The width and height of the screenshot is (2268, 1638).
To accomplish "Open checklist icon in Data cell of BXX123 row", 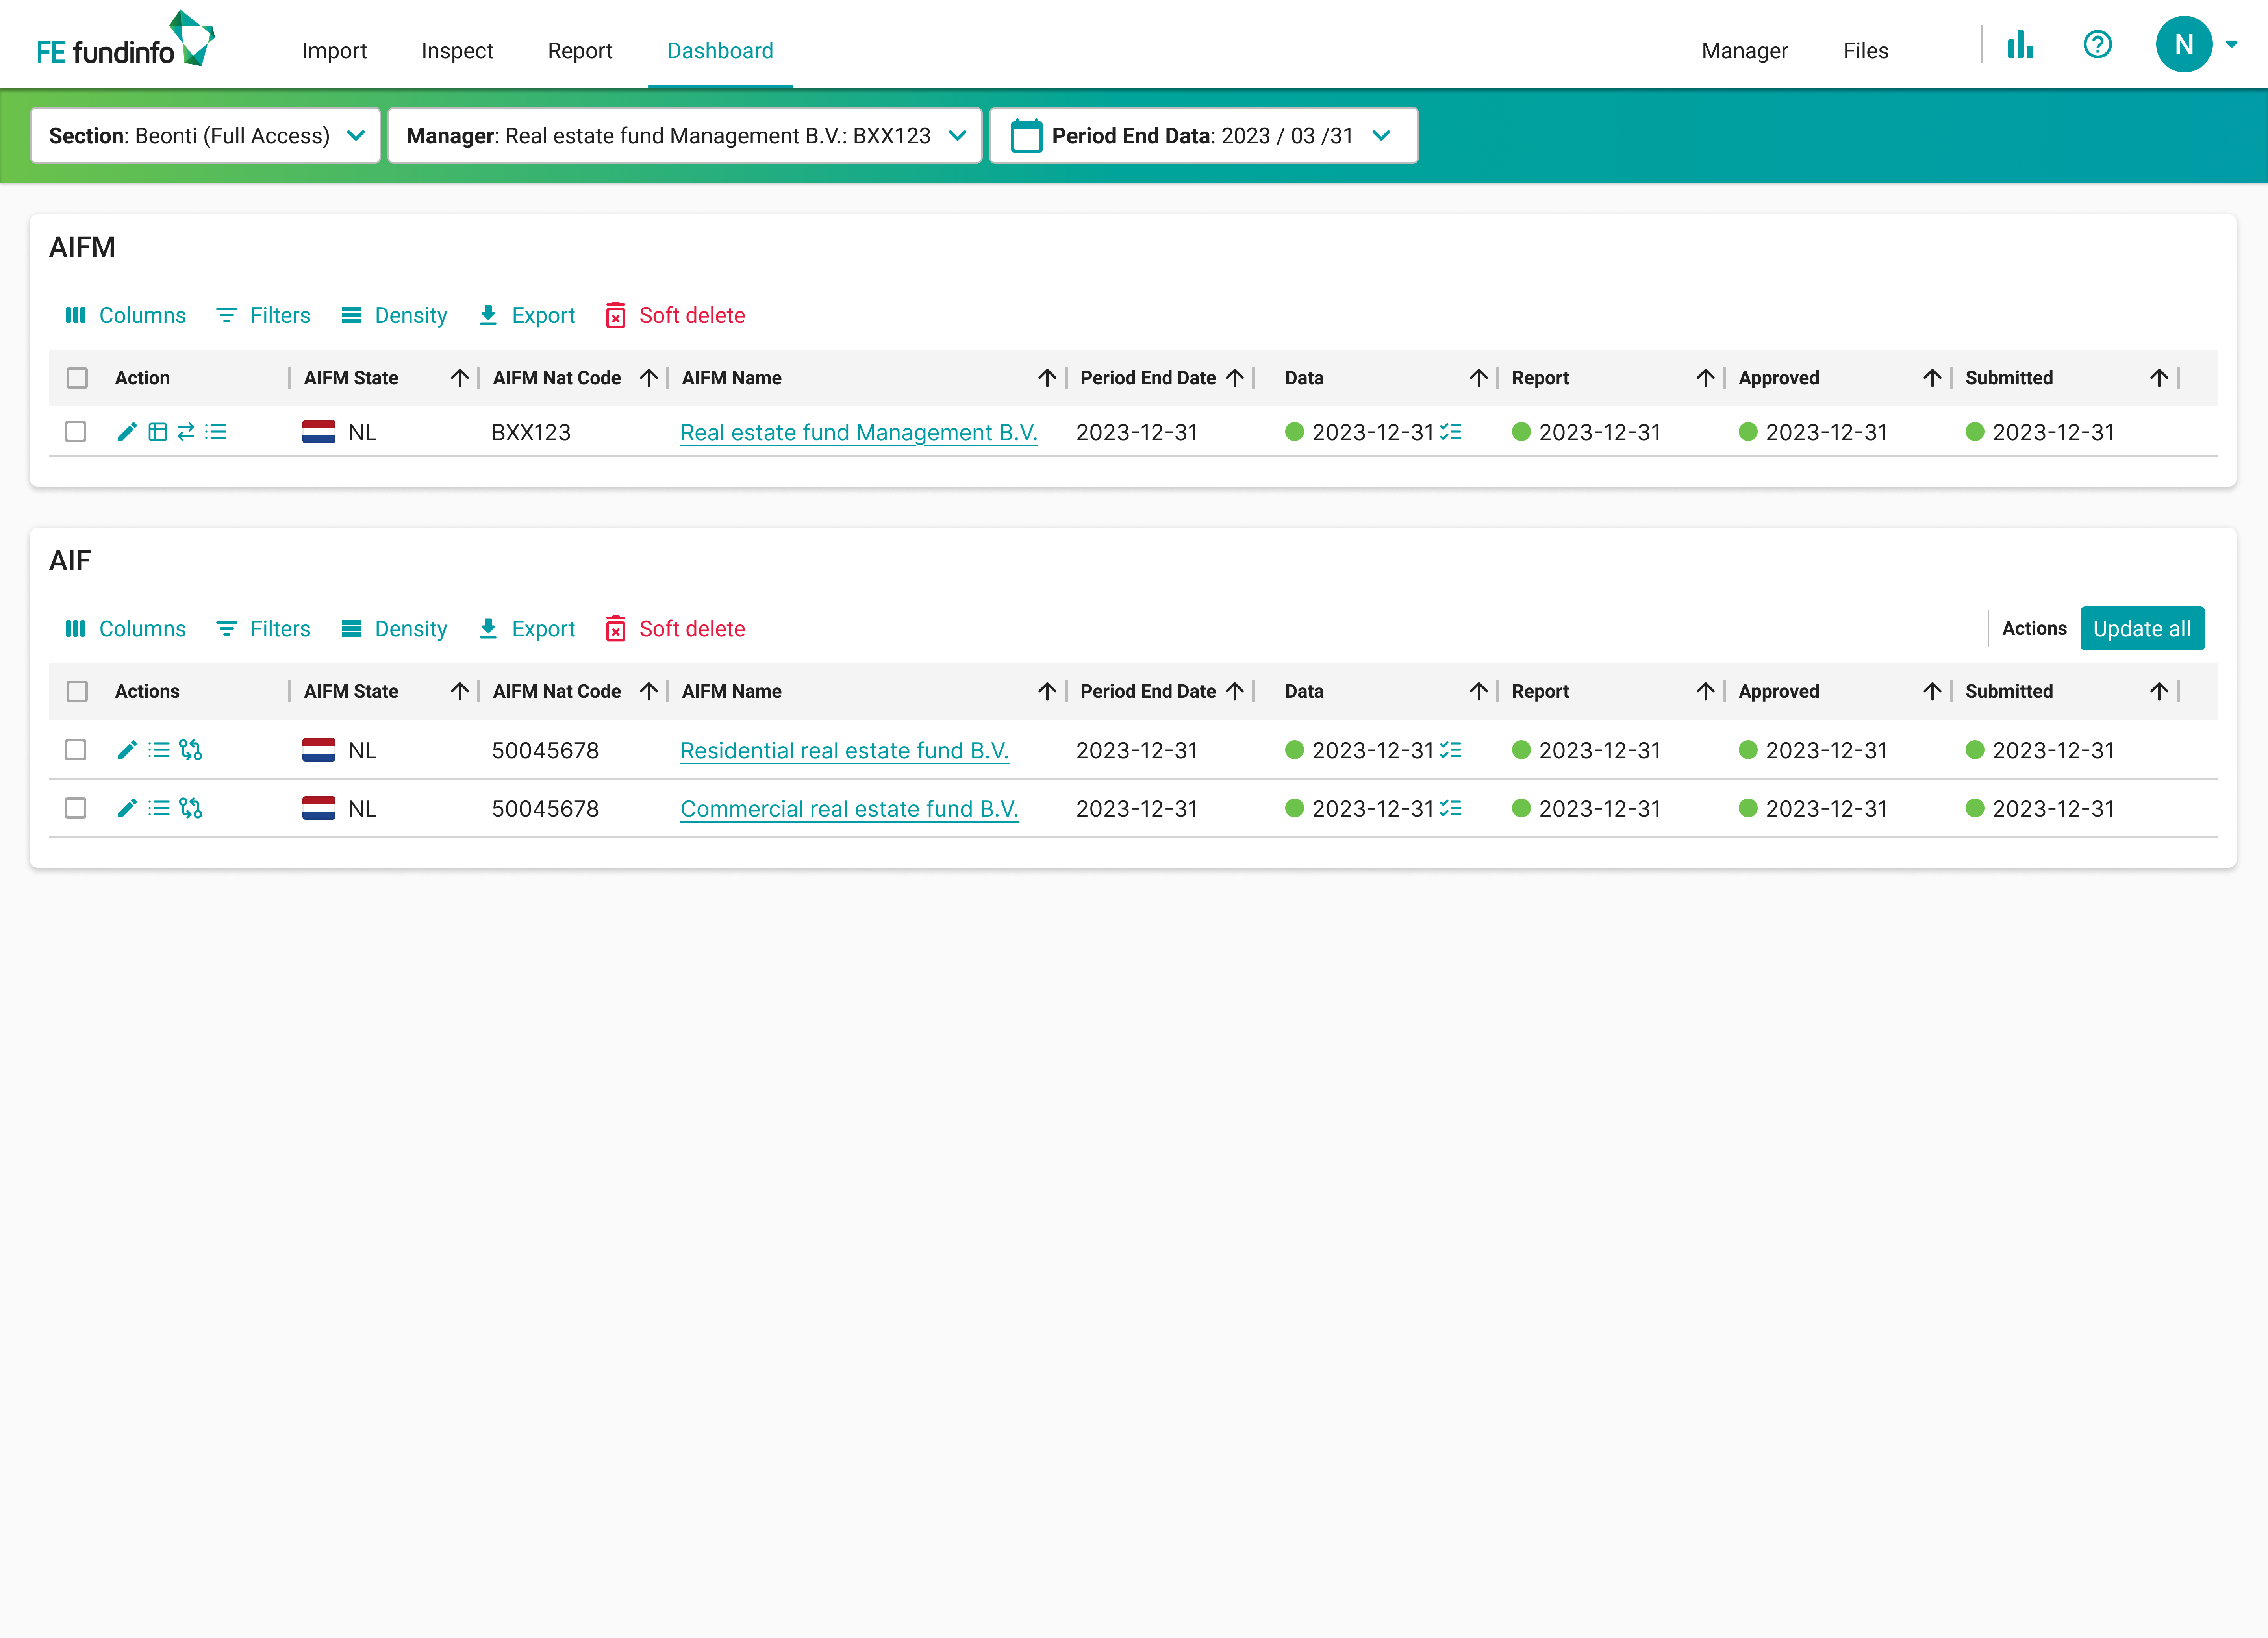I will [1451, 432].
